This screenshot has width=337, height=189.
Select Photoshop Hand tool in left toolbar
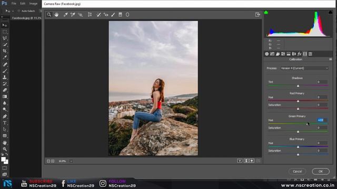click(x=5, y=143)
